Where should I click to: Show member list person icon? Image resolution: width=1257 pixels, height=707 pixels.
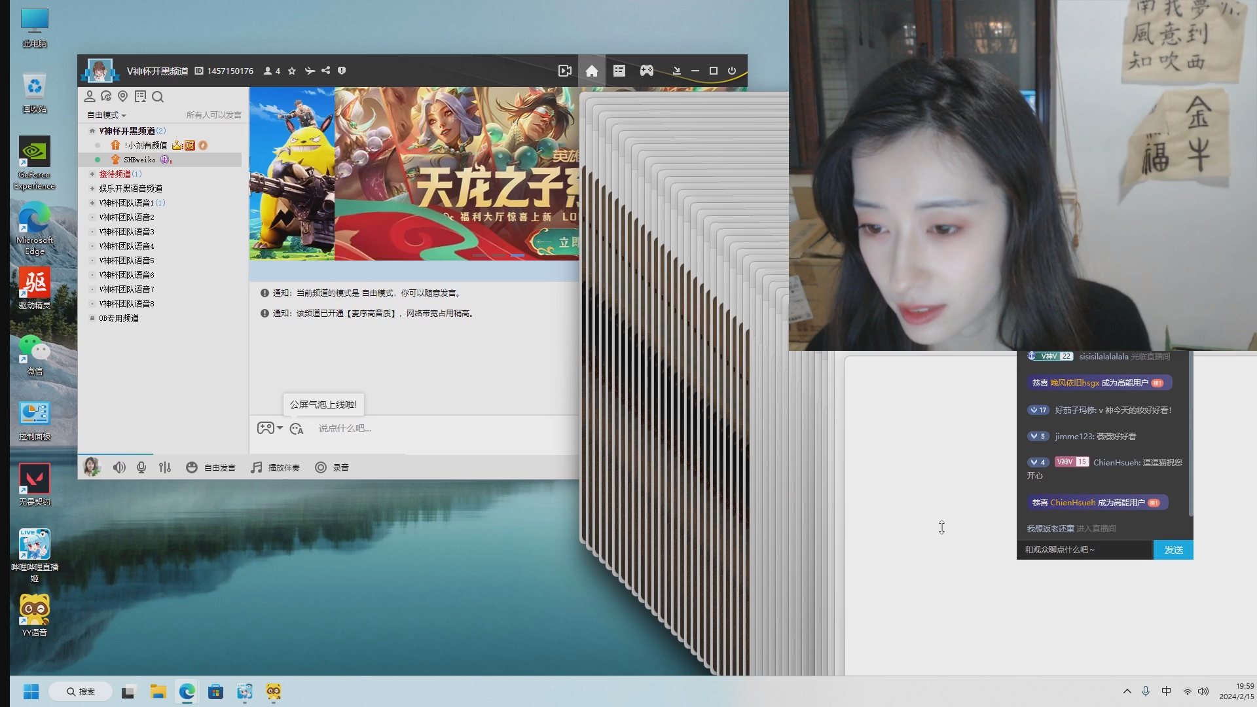click(x=90, y=97)
